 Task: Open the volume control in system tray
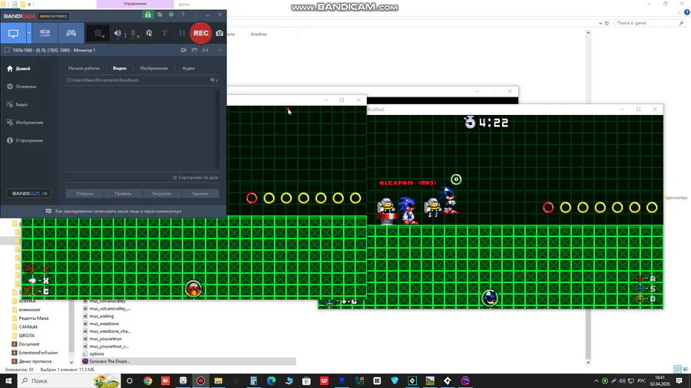[x=622, y=381]
